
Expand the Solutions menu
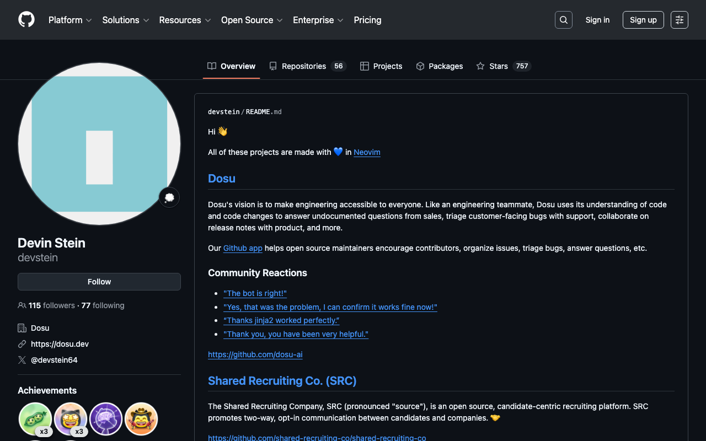(126, 20)
